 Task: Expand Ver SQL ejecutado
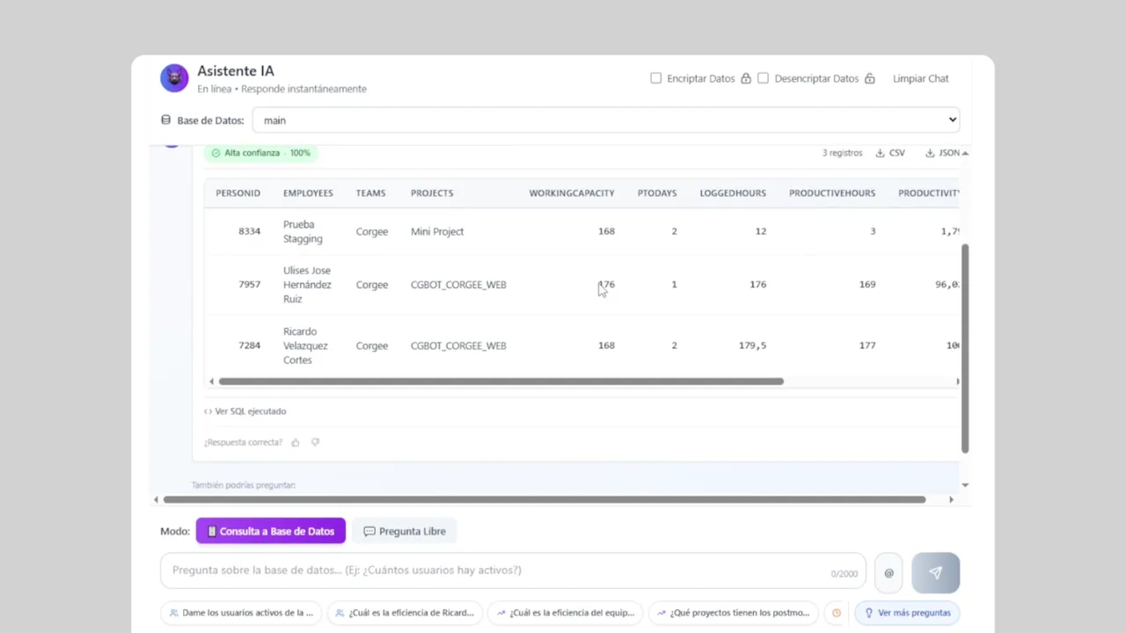[x=245, y=411]
